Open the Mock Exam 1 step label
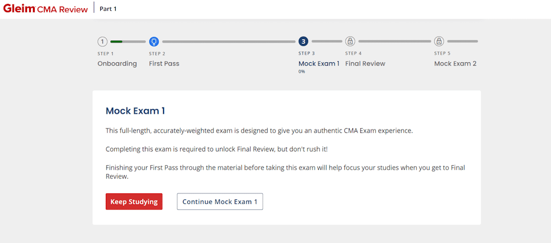Image resolution: width=551 pixels, height=243 pixels. point(318,64)
